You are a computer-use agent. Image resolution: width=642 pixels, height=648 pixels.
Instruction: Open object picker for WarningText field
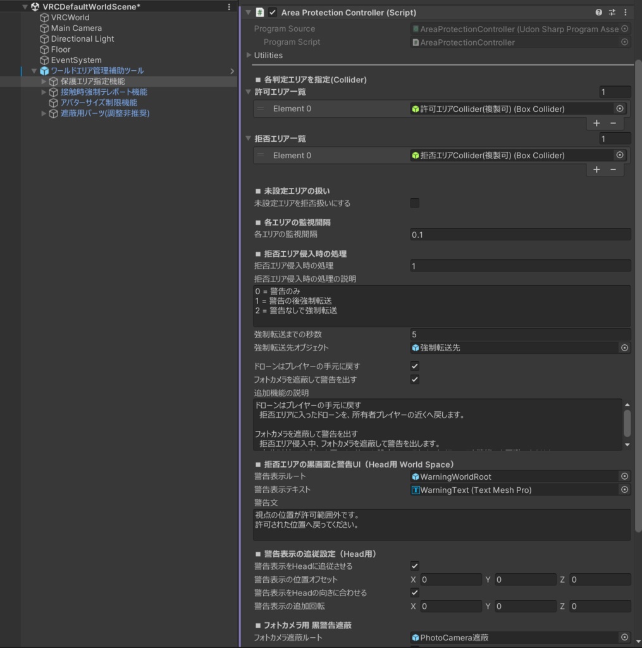tap(624, 490)
